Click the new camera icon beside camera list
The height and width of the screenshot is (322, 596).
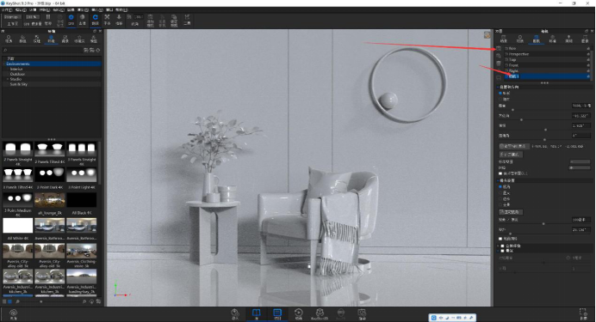click(x=499, y=49)
